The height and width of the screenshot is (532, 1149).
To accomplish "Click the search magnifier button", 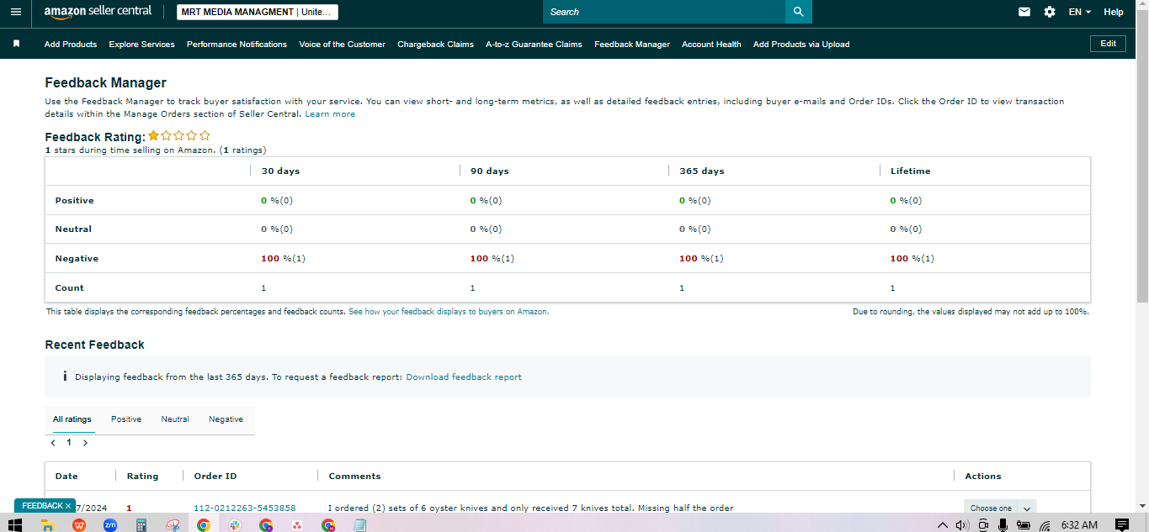I will tap(799, 12).
